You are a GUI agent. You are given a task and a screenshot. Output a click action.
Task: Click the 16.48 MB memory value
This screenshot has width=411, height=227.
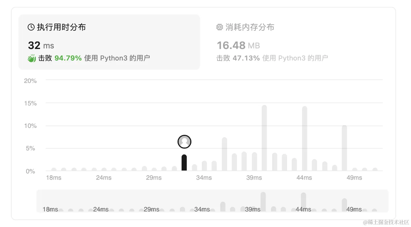[238, 45]
